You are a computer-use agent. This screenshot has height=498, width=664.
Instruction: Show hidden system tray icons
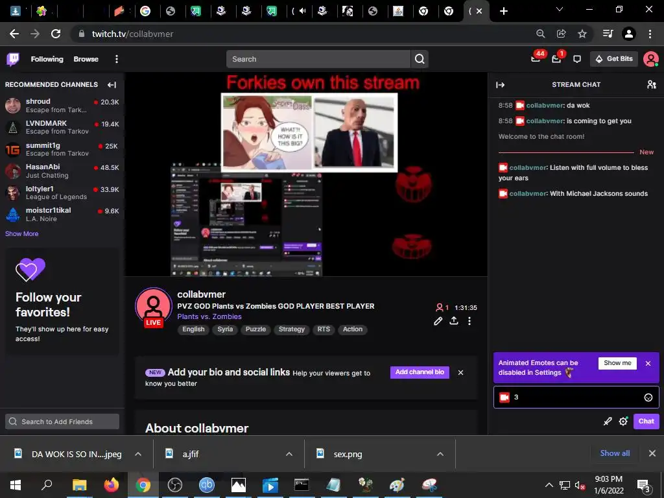tap(549, 485)
